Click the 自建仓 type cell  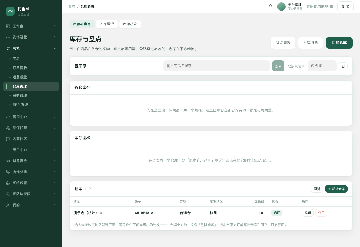click(x=185, y=213)
